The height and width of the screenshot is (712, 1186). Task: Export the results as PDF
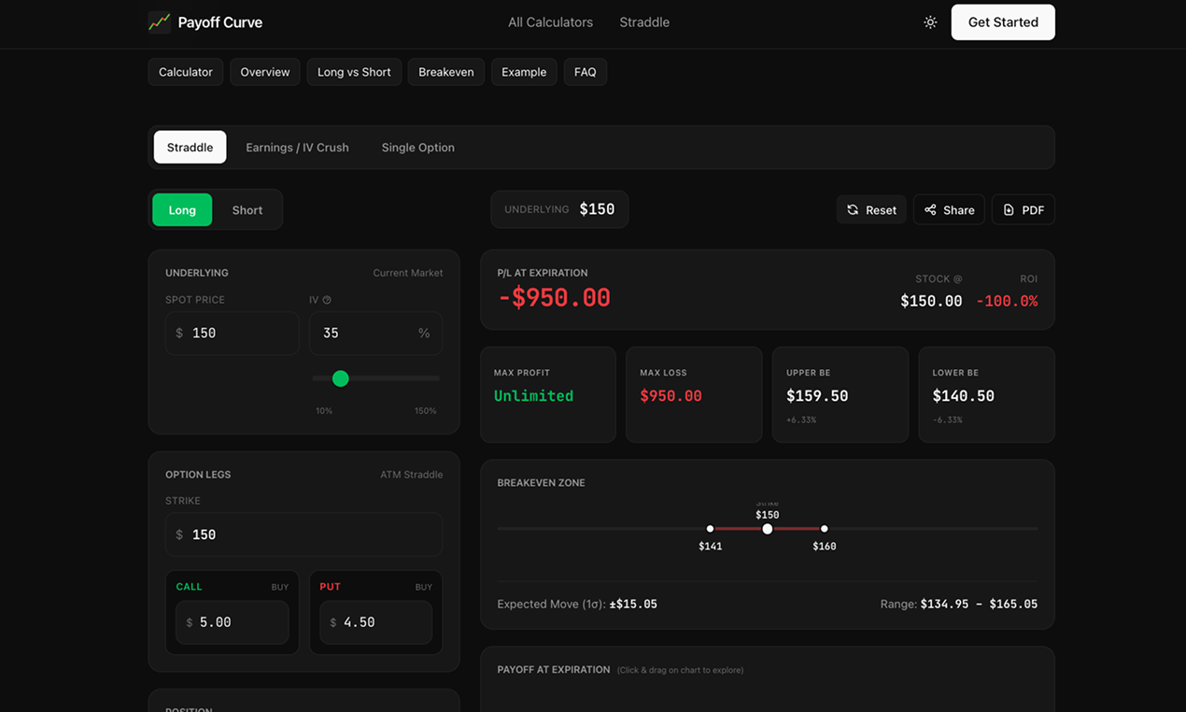[x=1023, y=209]
